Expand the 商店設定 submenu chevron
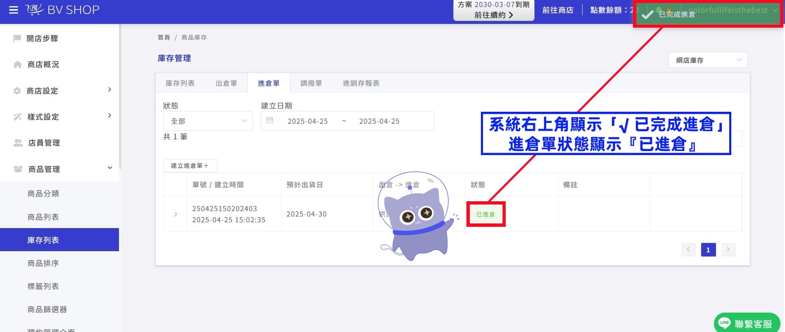Image resolution: width=785 pixels, height=332 pixels. (109, 89)
